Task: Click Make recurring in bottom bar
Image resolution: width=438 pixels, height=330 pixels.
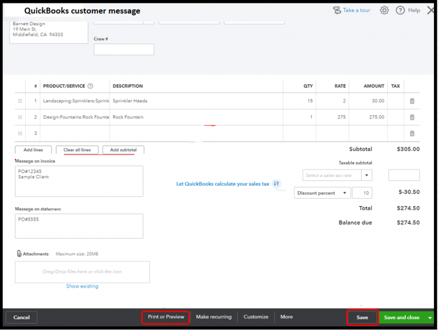Action: click(214, 317)
